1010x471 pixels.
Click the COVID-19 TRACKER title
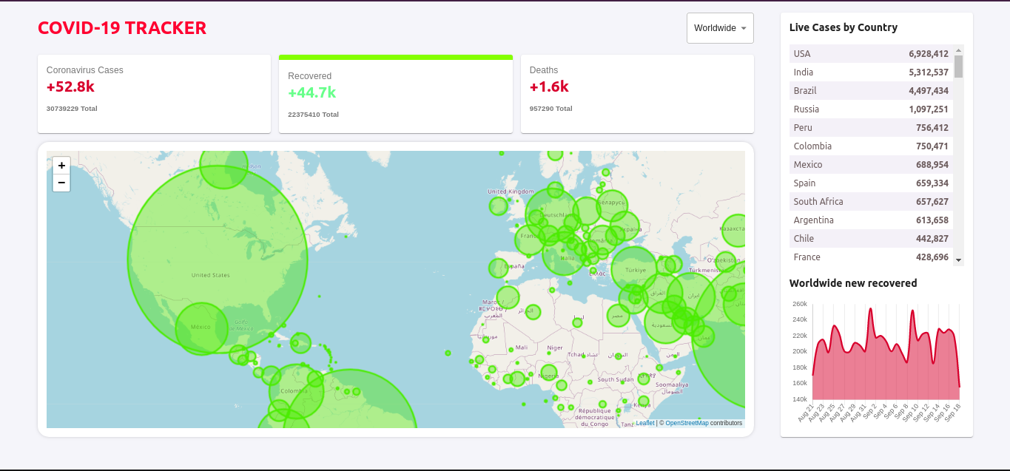point(122,28)
